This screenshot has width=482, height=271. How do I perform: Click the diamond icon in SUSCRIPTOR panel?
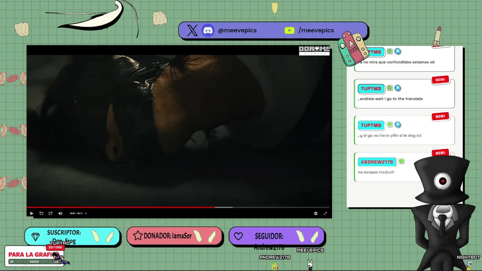pos(36,237)
